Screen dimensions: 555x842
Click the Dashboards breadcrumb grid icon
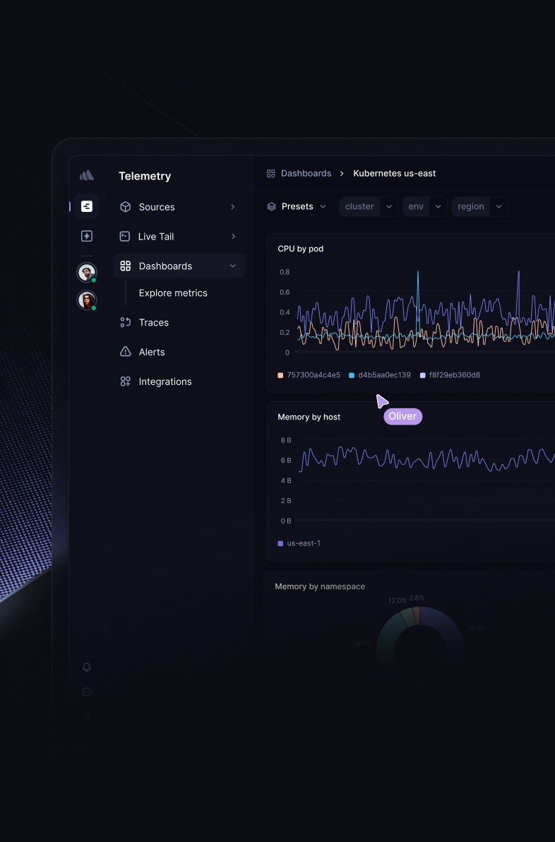[x=270, y=174]
